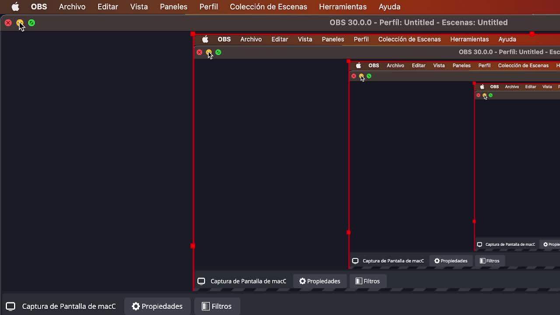Open Propiedades in the main source toolbar
The height and width of the screenshot is (315, 560).
[x=157, y=306]
